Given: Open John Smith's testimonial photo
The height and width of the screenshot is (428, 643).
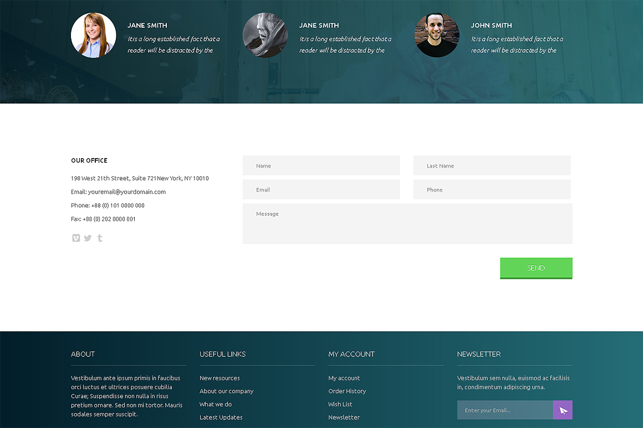Looking at the screenshot, I should pos(437,35).
